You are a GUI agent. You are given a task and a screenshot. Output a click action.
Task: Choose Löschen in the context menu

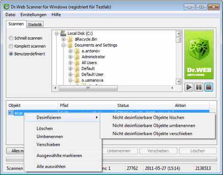point(45,129)
